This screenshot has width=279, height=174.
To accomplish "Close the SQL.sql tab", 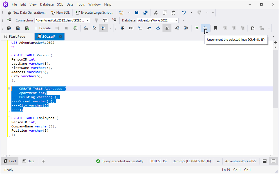I will 60,37.
